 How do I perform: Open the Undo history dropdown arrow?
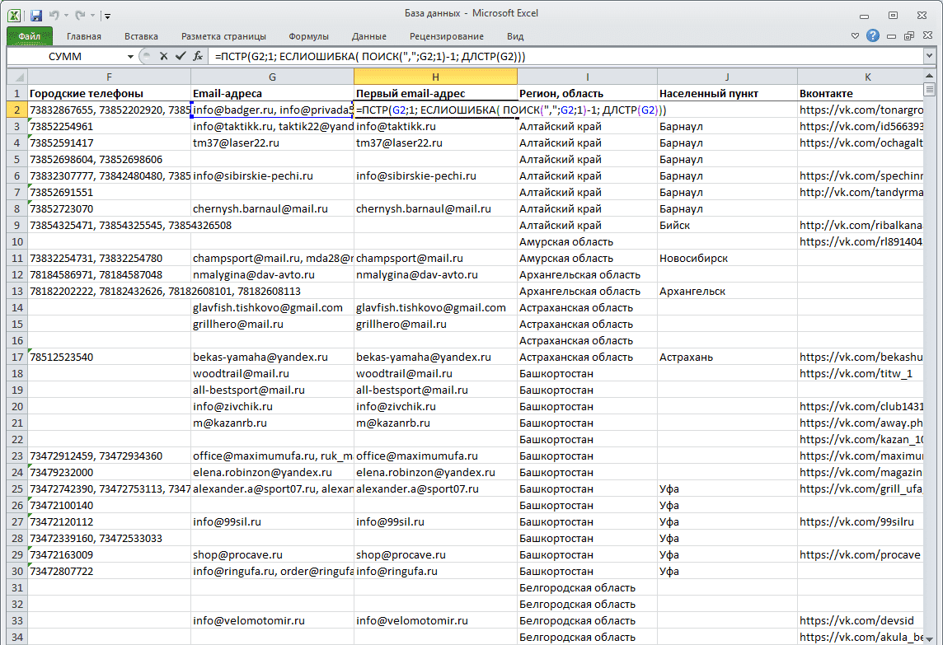[x=66, y=16]
